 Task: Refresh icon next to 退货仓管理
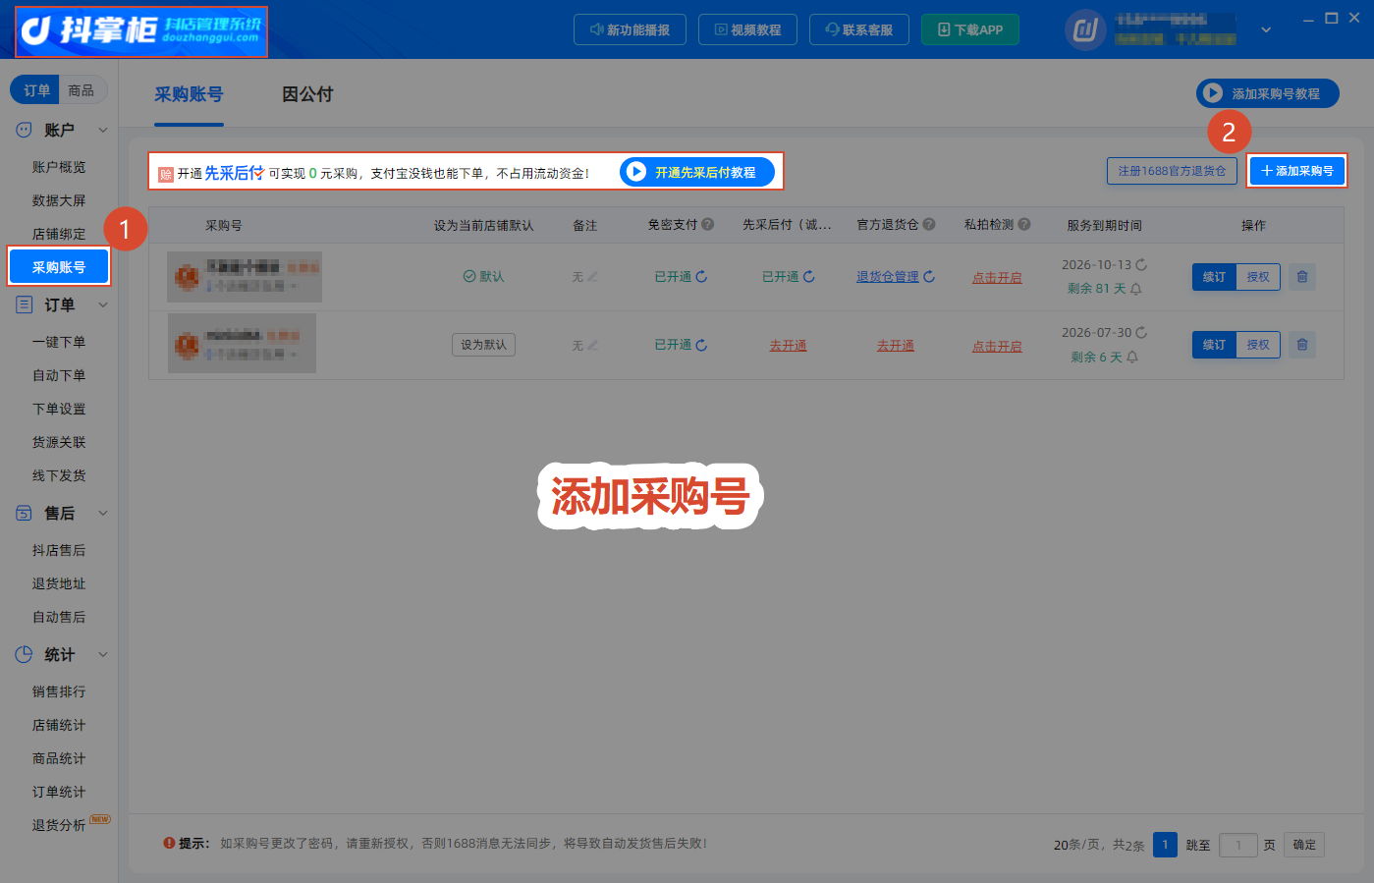coord(929,277)
